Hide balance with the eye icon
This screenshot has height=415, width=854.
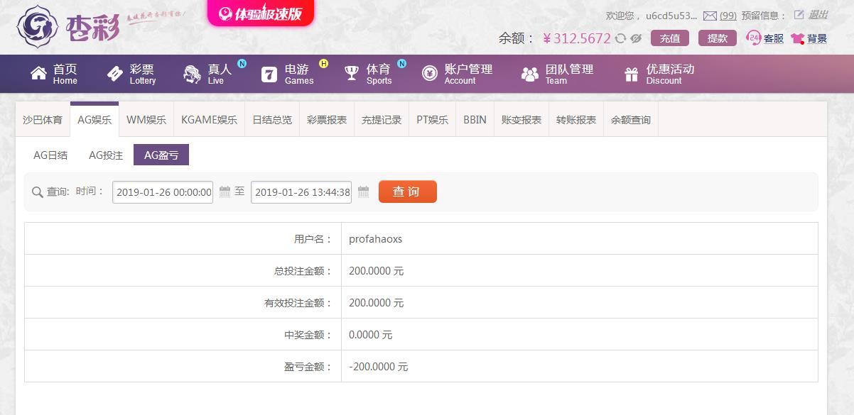(x=636, y=38)
